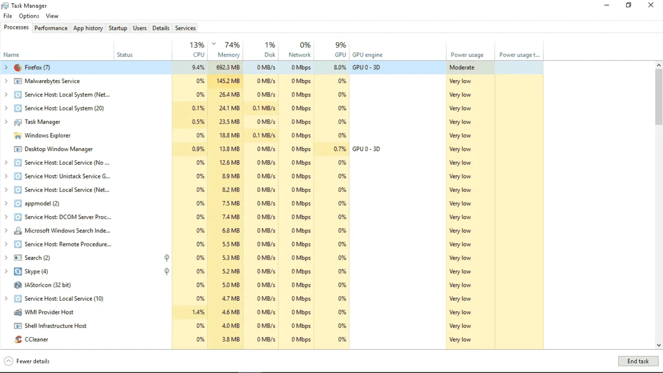Click the Windows Explorer folder icon
The width and height of the screenshot is (663, 373).
[18, 135]
